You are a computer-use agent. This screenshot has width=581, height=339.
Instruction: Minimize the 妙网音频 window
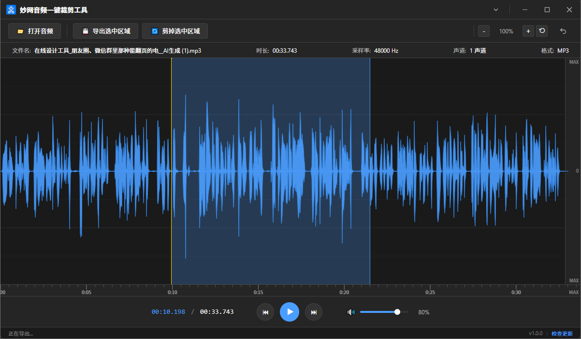point(525,10)
